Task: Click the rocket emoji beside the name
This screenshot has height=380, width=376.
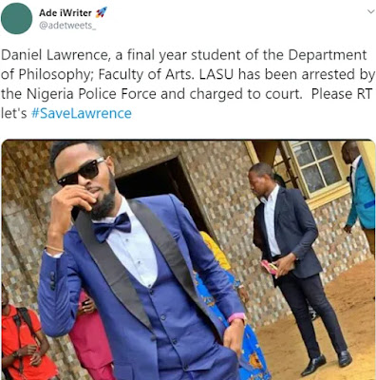Action: 102,12
